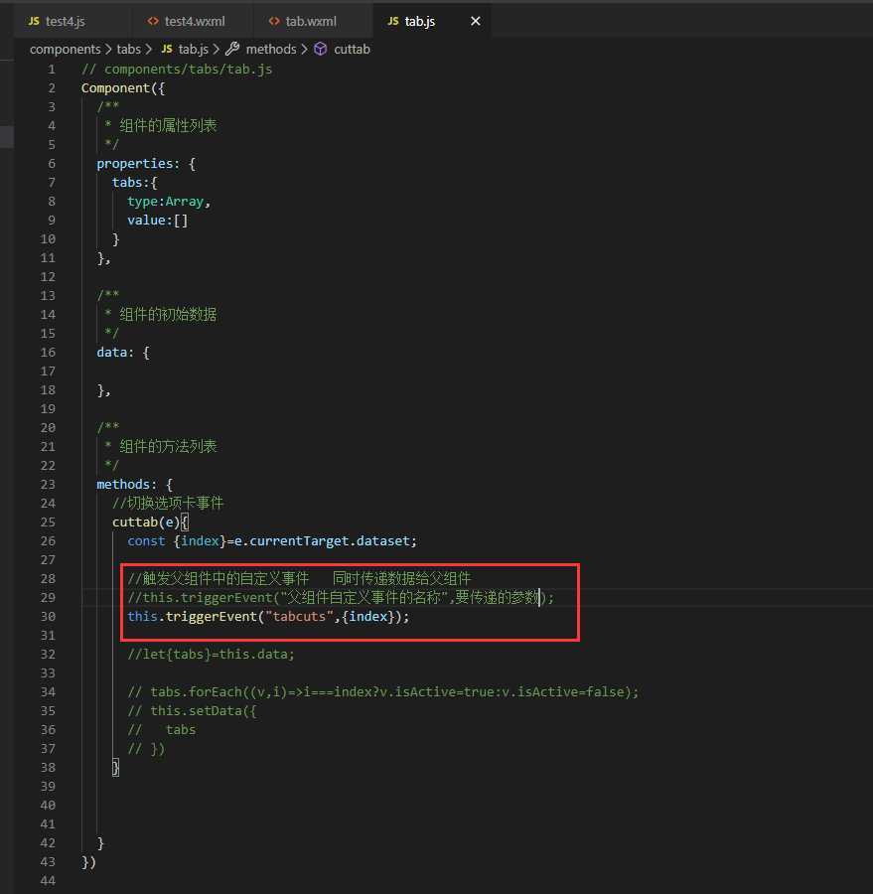Click 'tabs' folder in the breadcrumb
The image size is (873, 894).
(x=129, y=50)
